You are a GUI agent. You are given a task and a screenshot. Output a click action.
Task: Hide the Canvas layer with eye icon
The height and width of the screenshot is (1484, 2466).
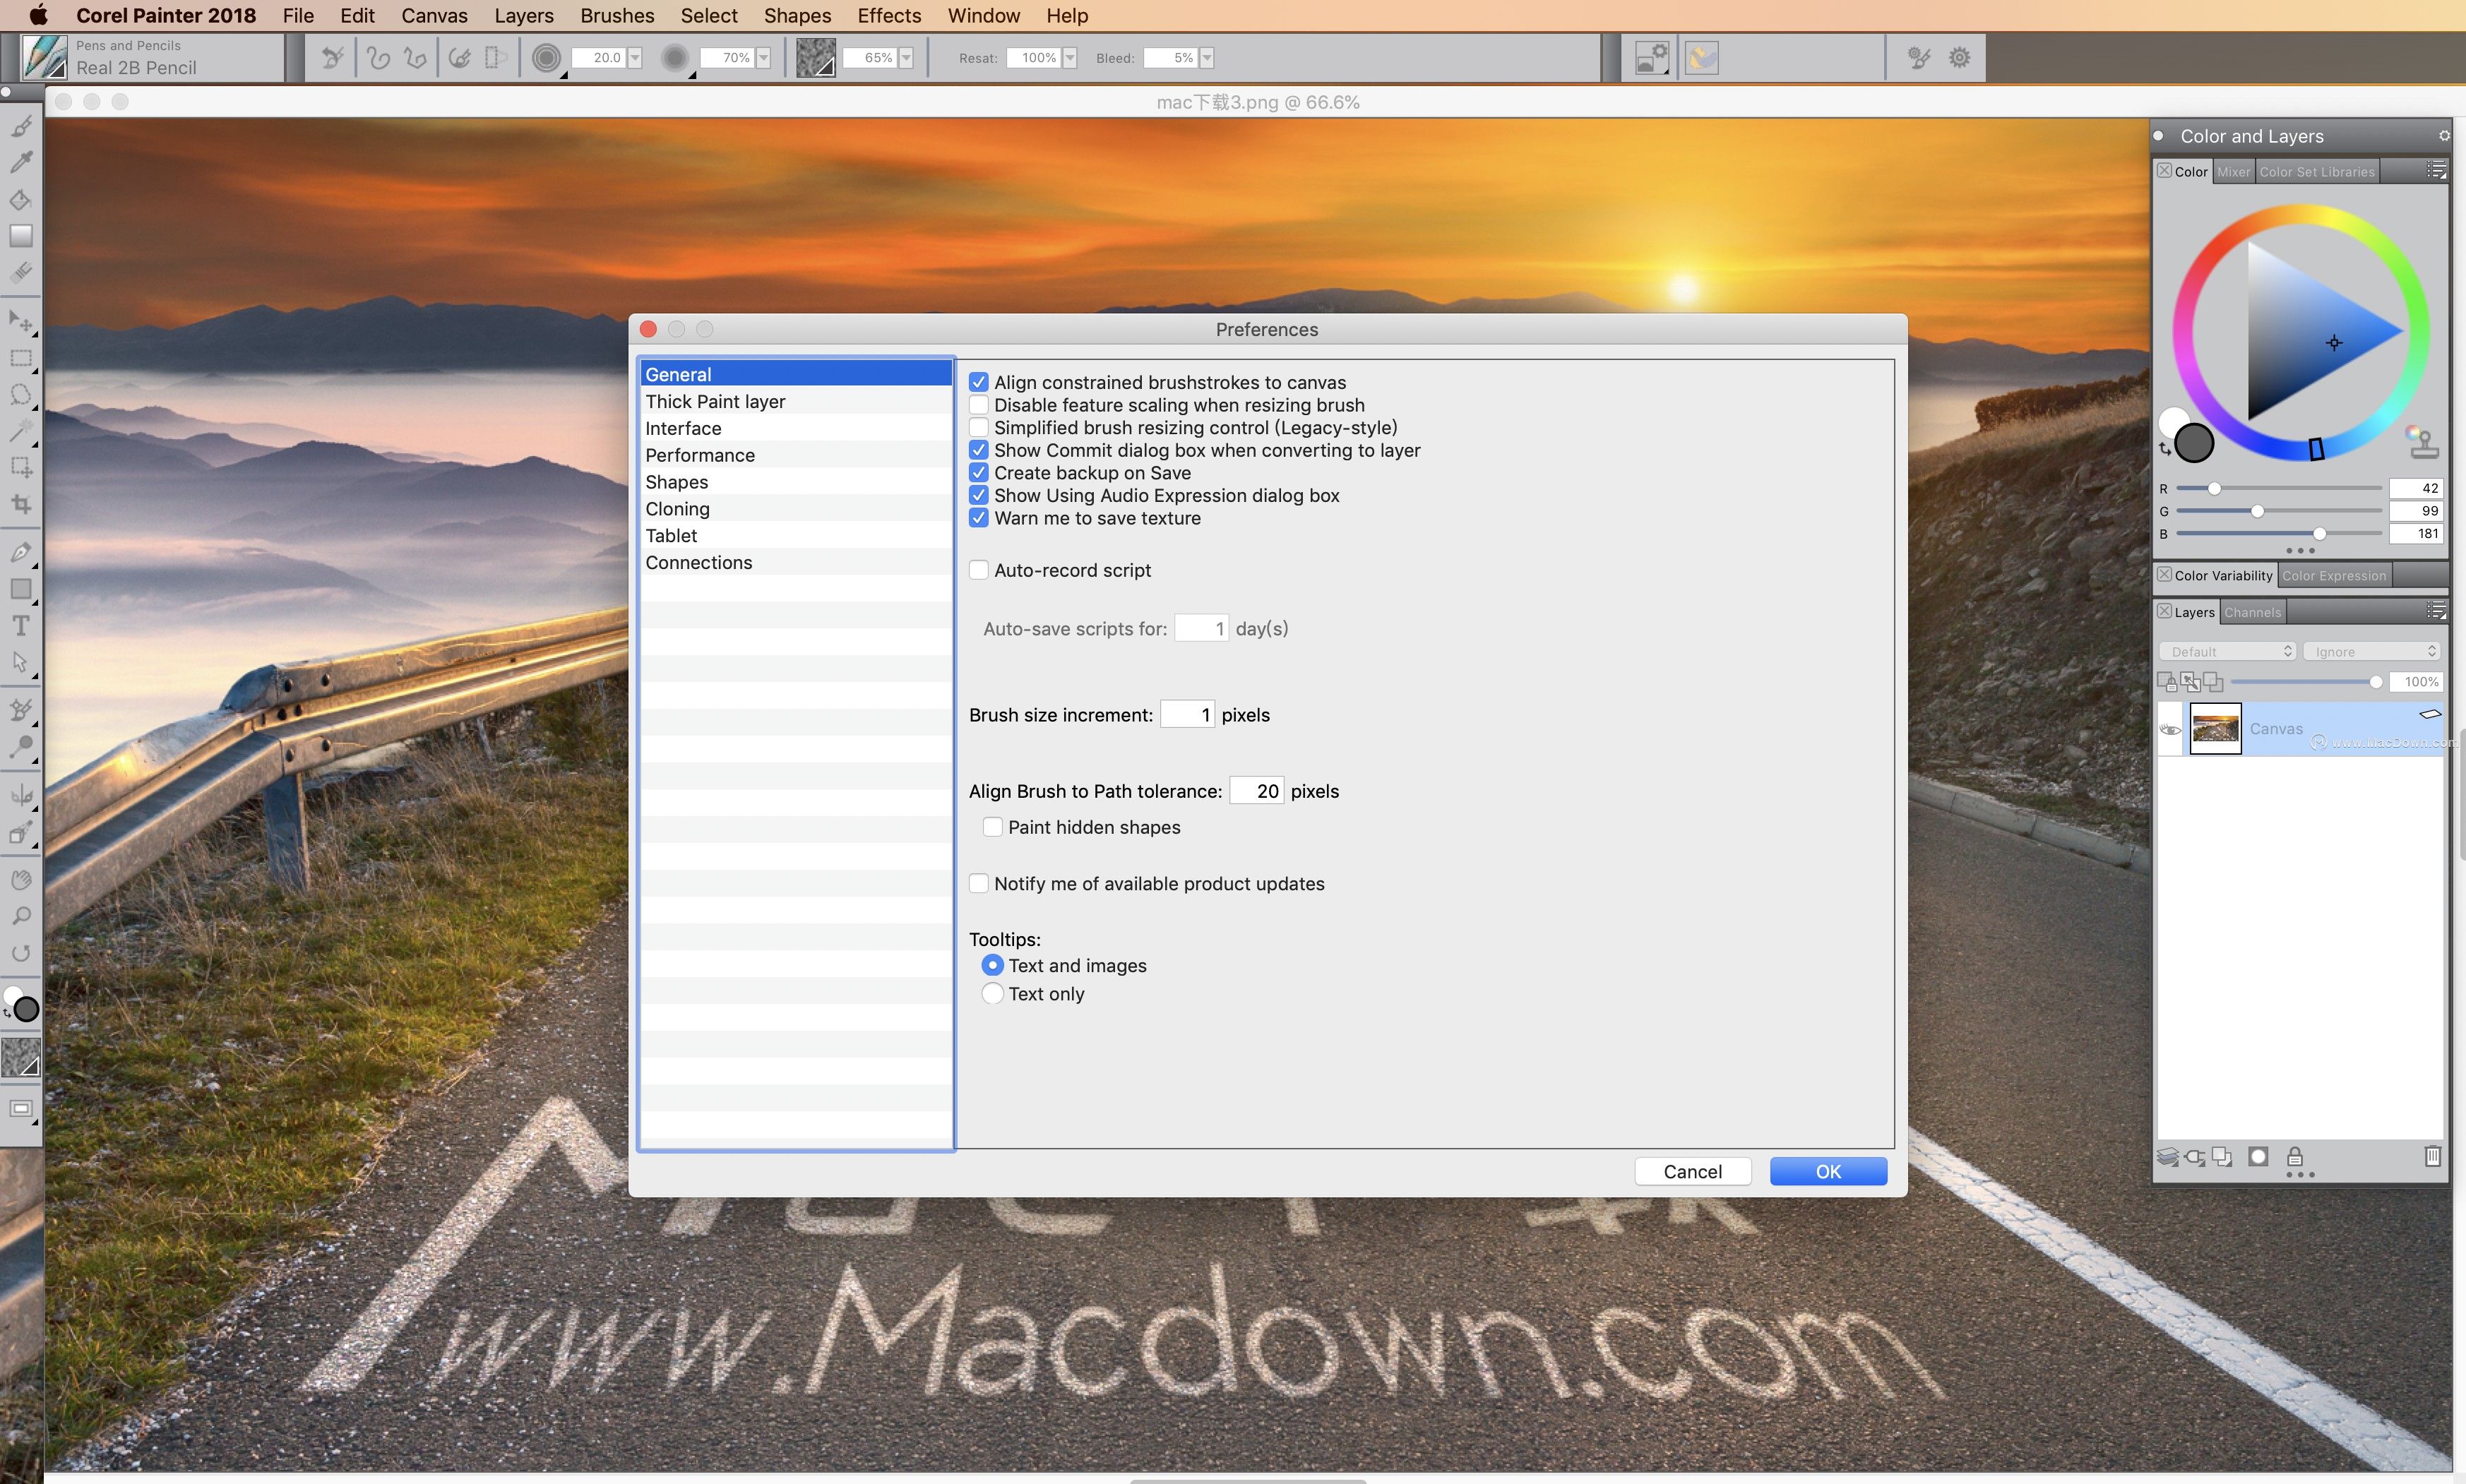pyautogui.click(x=2170, y=729)
